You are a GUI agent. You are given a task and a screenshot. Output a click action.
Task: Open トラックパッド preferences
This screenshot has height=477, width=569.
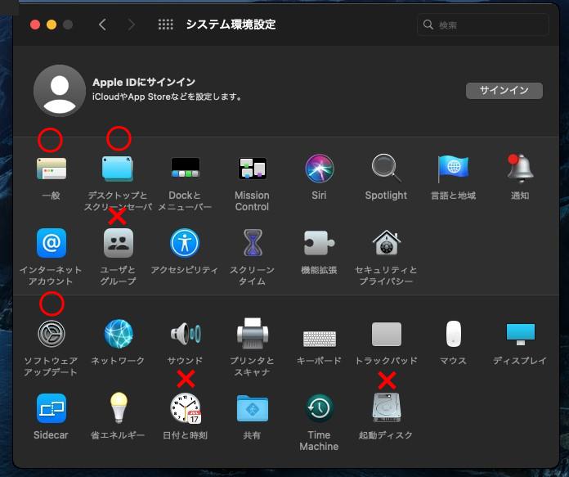click(x=387, y=334)
